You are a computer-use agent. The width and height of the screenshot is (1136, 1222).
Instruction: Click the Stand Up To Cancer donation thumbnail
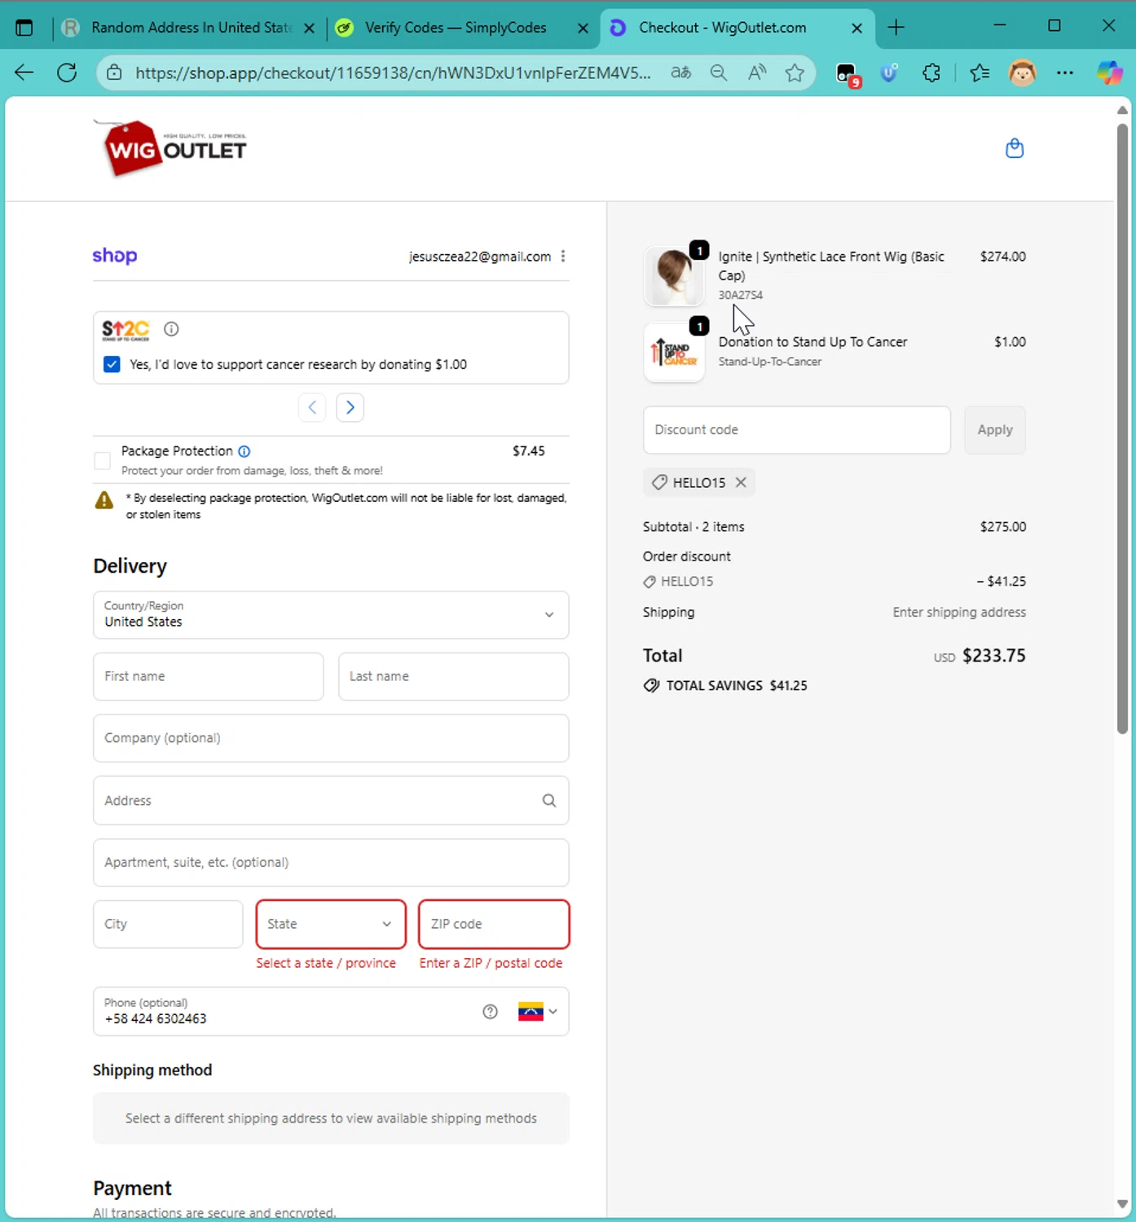[674, 353]
